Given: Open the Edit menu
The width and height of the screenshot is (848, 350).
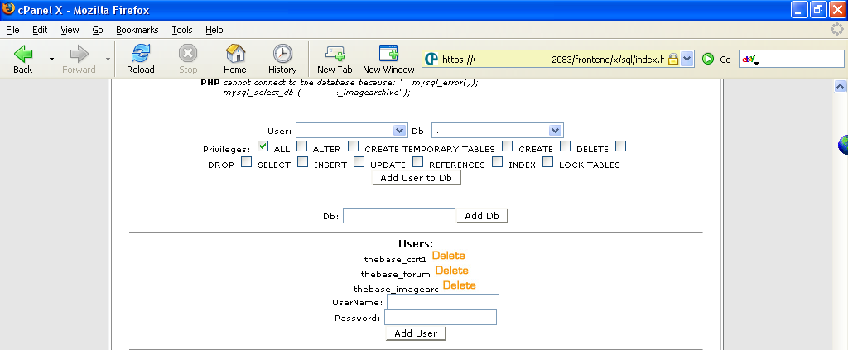Looking at the screenshot, I should point(40,30).
